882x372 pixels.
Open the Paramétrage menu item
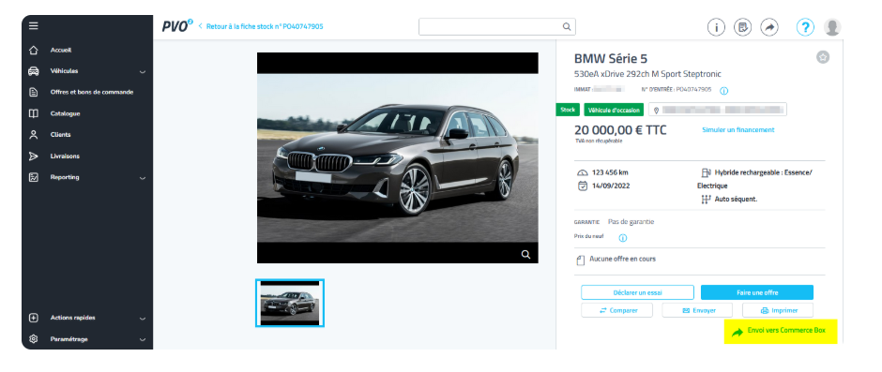(x=69, y=339)
